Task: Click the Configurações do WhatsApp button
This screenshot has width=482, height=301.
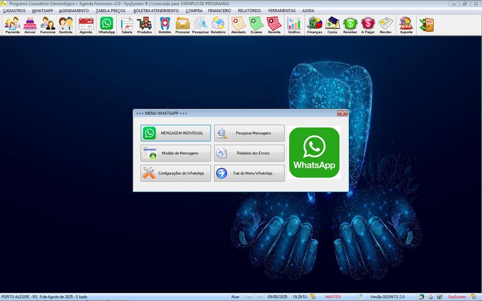Action: click(x=176, y=173)
